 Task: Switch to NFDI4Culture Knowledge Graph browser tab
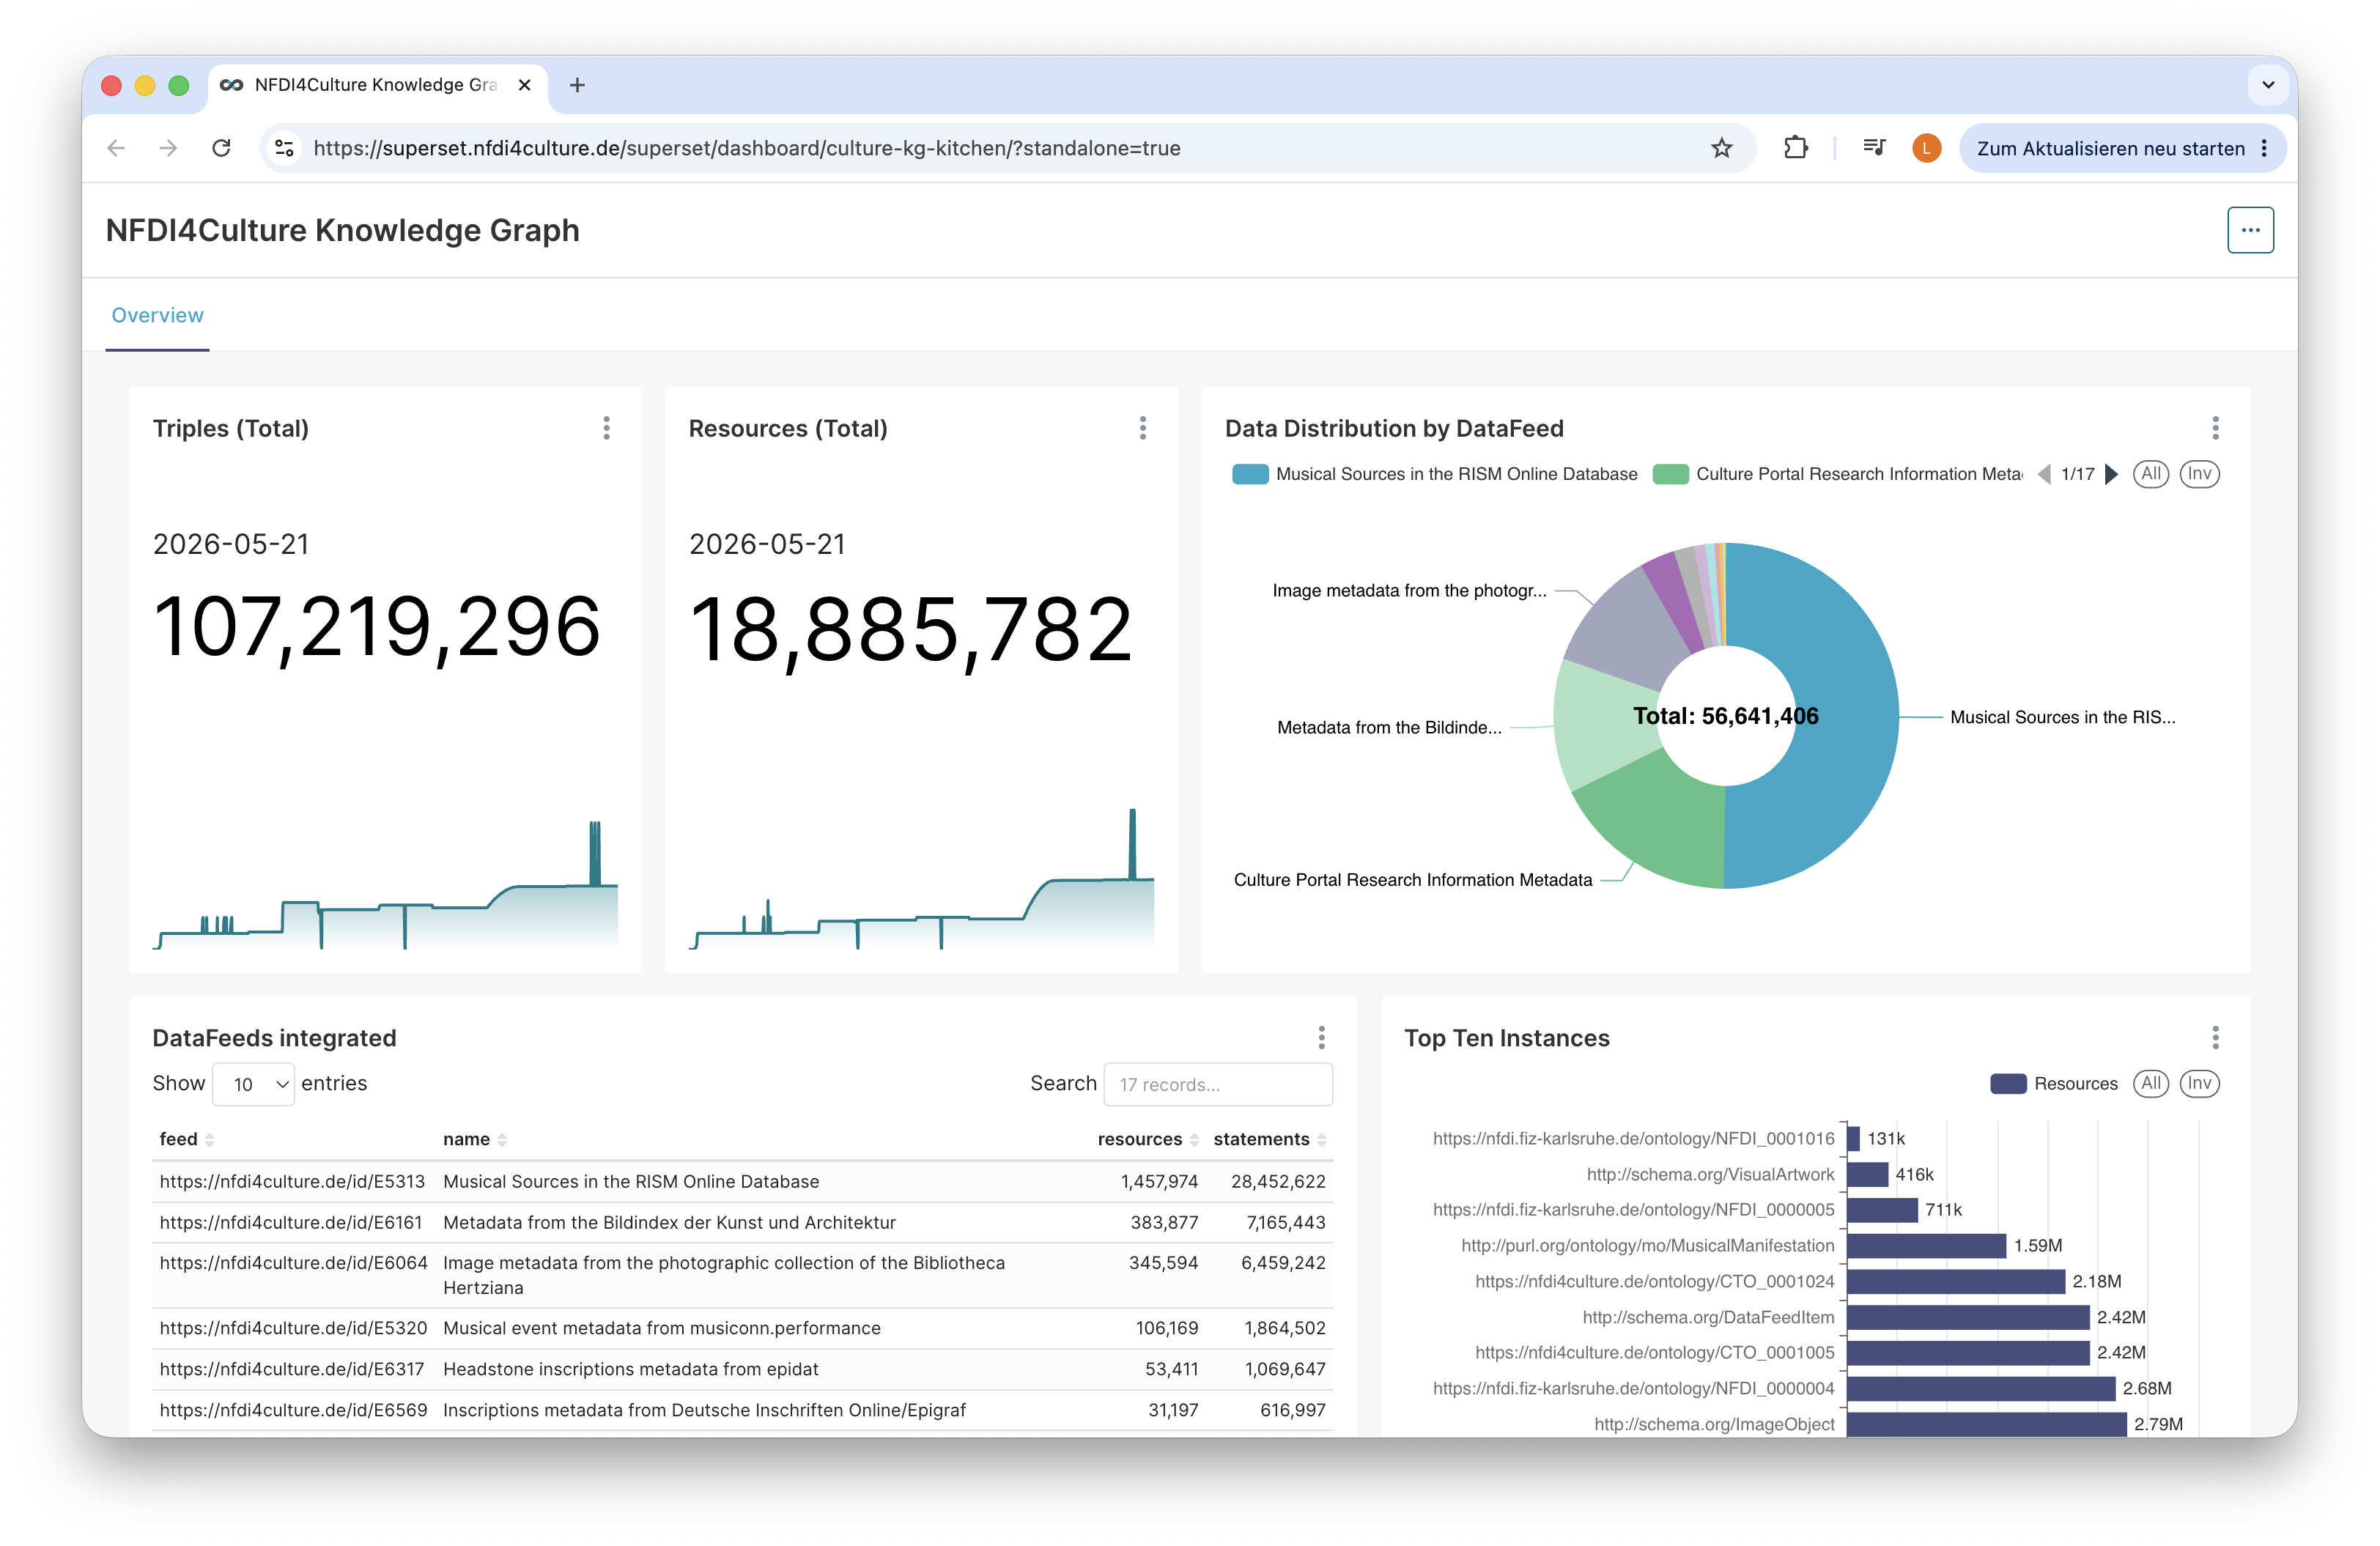[x=375, y=85]
